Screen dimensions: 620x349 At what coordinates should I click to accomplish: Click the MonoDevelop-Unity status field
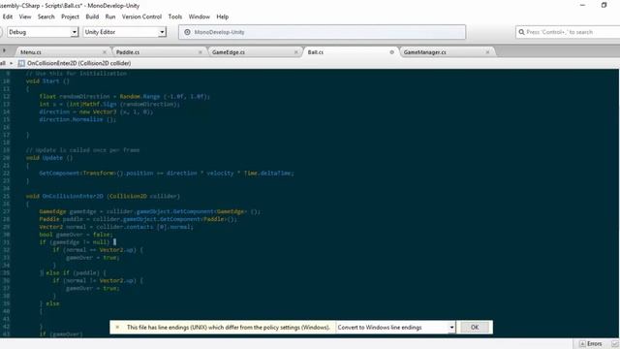[x=322, y=32]
